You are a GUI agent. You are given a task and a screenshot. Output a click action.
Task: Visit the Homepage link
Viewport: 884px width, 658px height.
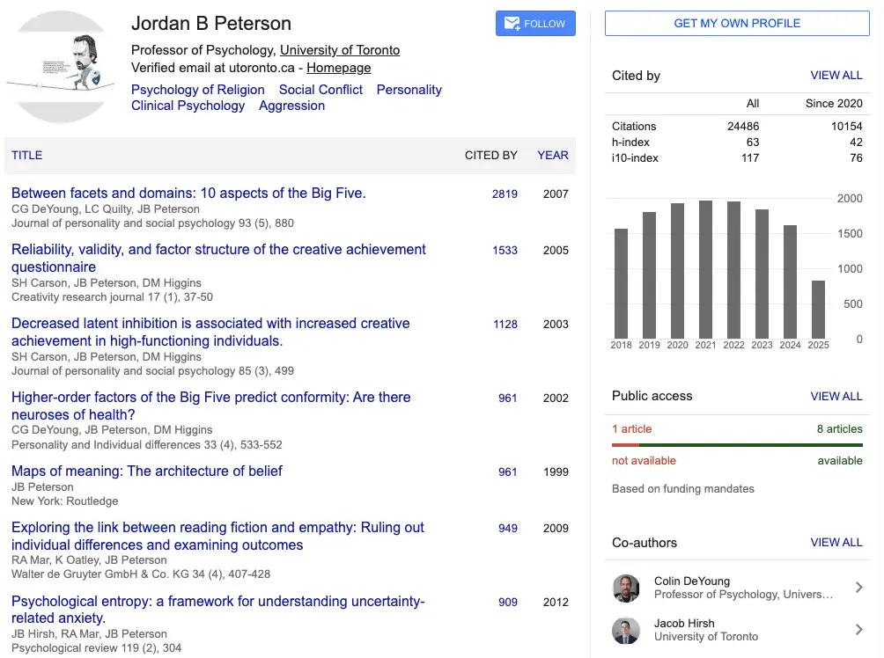(x=339, y=68)
